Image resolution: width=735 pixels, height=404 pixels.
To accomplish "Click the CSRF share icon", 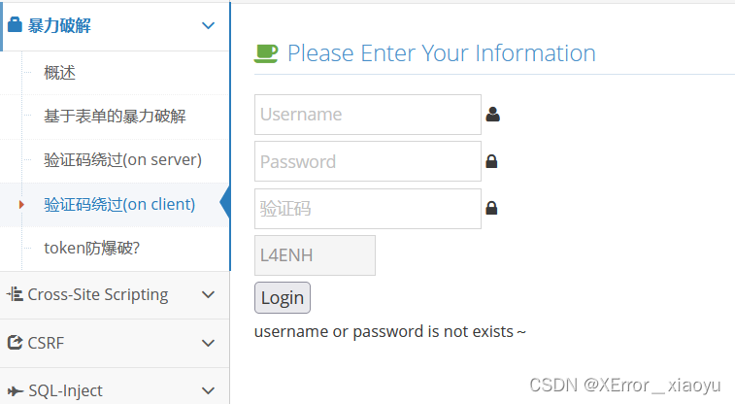I will pos(15,342).
